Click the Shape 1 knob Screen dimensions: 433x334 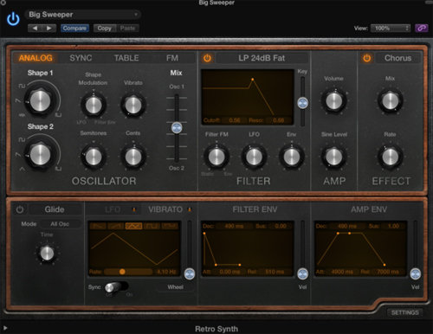(41, 101)
